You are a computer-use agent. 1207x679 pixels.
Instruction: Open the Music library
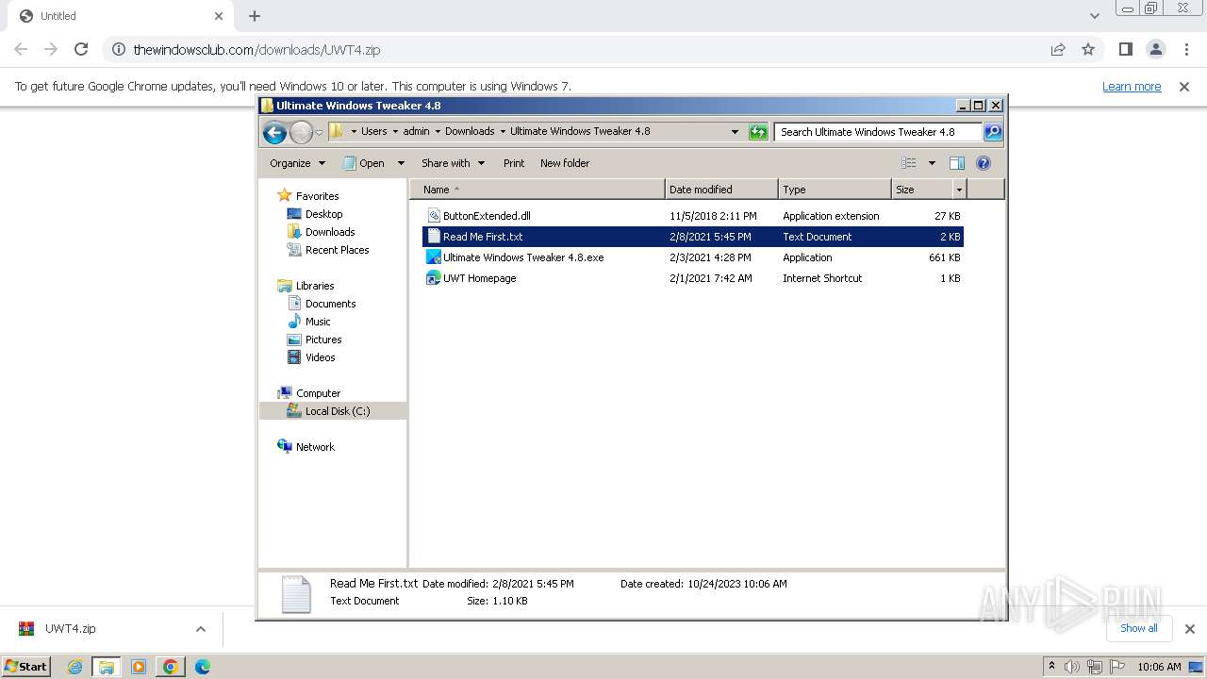pos(318,322)
